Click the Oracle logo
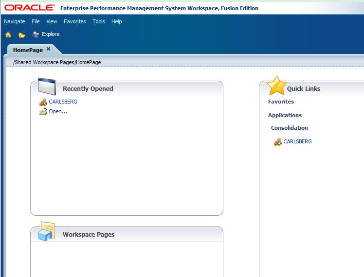This screenshot has width=364, height=277. coord(30,8)
